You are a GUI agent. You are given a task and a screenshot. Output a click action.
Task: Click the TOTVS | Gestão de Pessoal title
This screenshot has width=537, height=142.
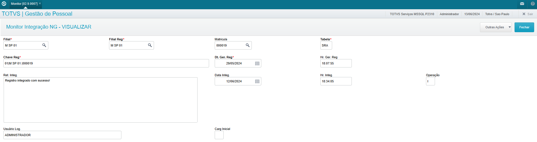coord(37,14)
